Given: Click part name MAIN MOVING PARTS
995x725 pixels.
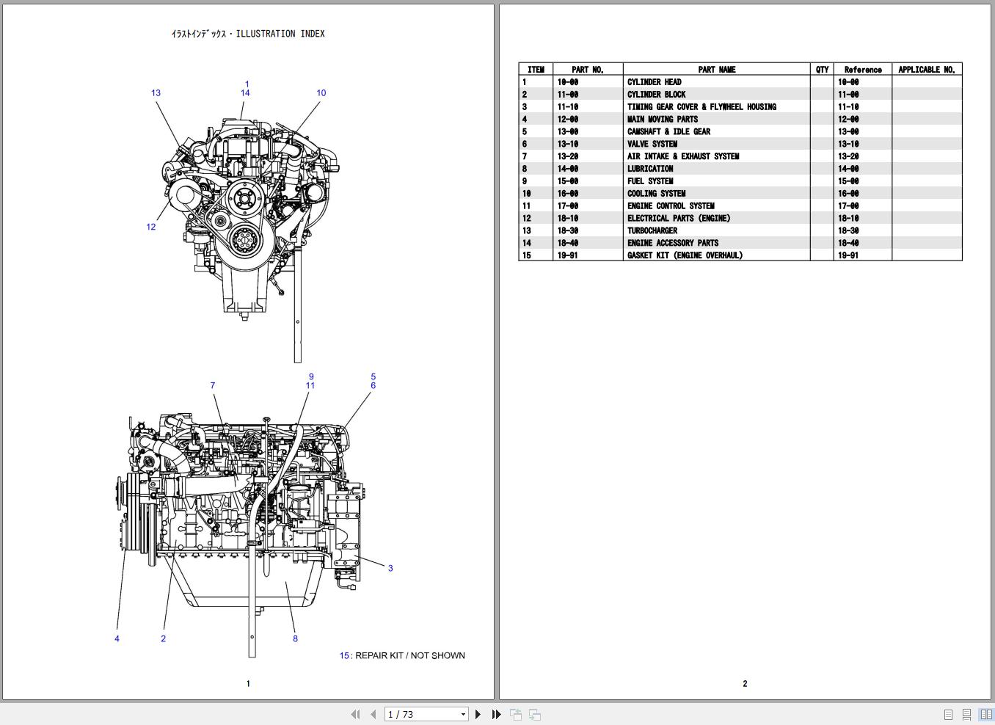Looking at the screenshot, I should pyautogui.click(x=662, y=120).
